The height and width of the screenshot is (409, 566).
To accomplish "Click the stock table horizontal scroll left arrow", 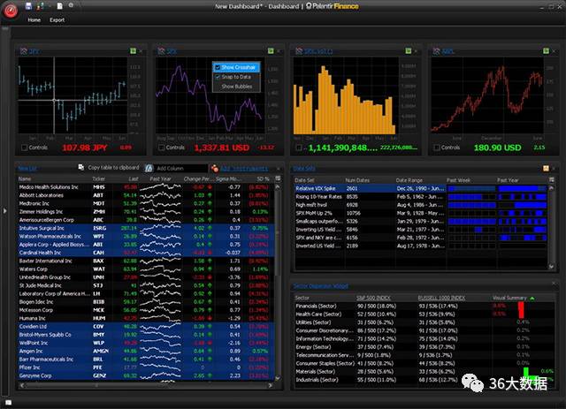I will (x=22, y=385).
